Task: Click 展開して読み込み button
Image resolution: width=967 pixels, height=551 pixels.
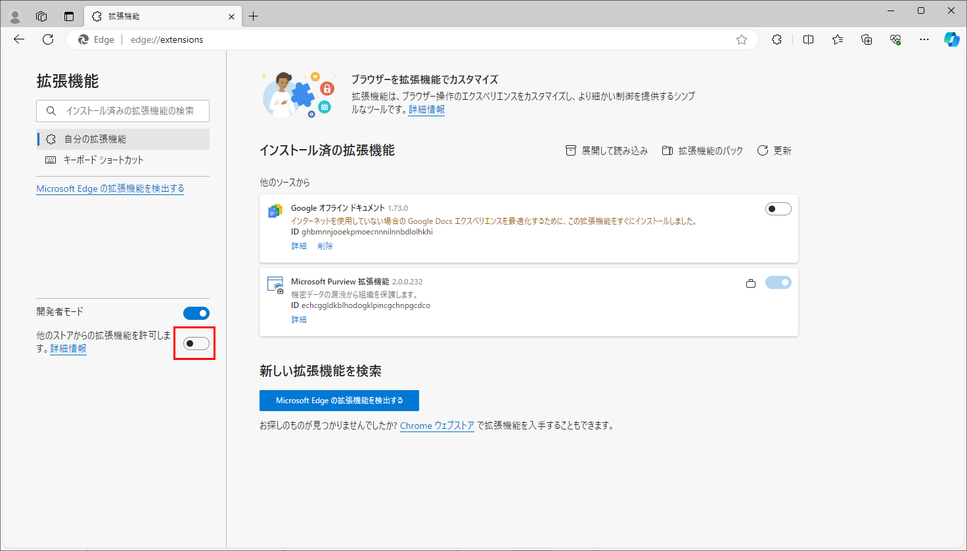Action: point(606,150)
